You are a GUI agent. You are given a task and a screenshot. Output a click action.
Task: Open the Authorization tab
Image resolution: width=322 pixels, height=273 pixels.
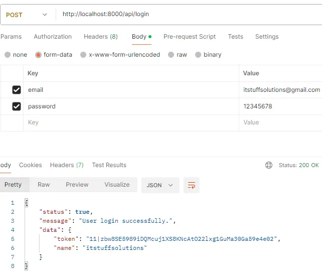[x=53, y=37]
